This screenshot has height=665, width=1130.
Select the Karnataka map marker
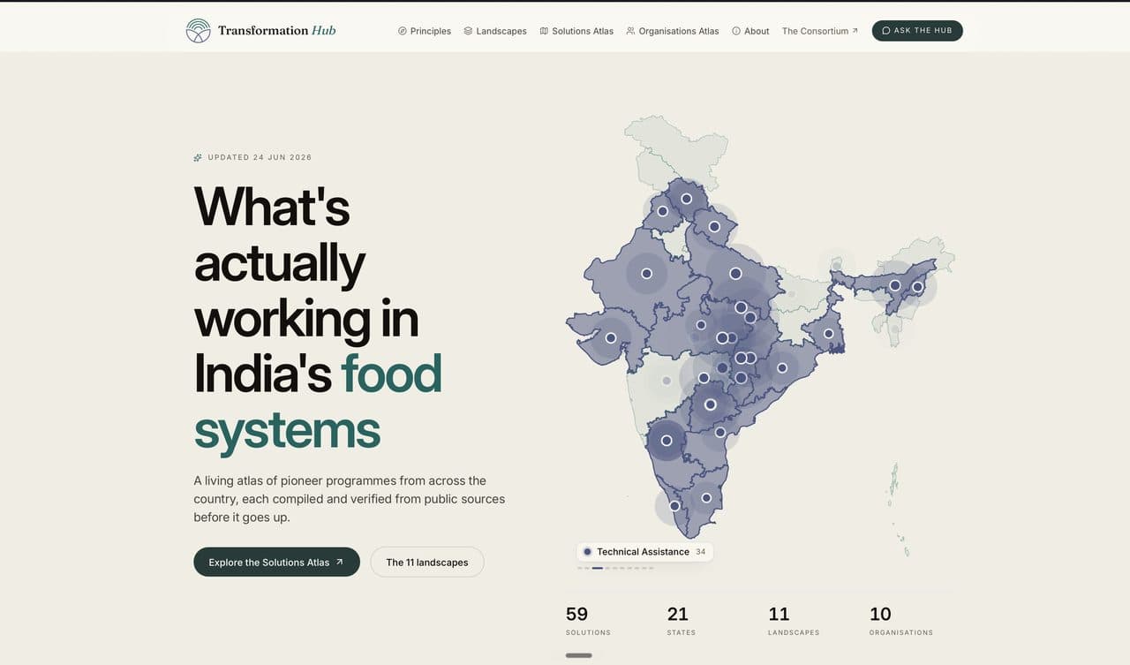pos(667,441)
